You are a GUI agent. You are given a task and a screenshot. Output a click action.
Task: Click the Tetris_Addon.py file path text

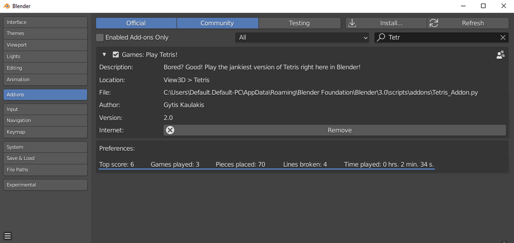(321, 92)
